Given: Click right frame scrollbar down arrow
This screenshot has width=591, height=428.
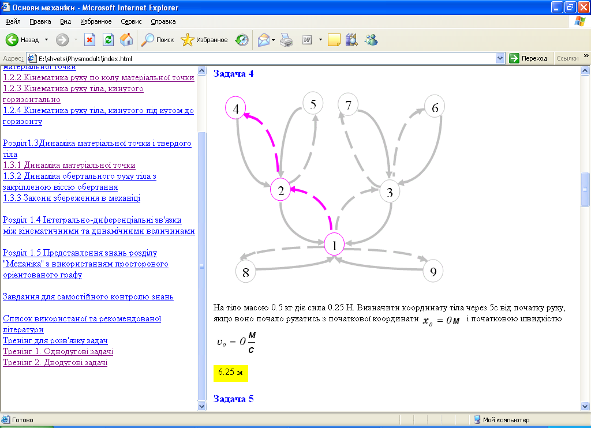Looking at the screenshot, I should coord(585,407).
